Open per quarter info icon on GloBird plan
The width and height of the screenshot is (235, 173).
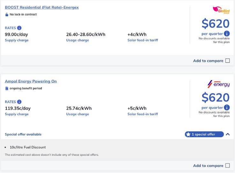[x=227, y=34]
